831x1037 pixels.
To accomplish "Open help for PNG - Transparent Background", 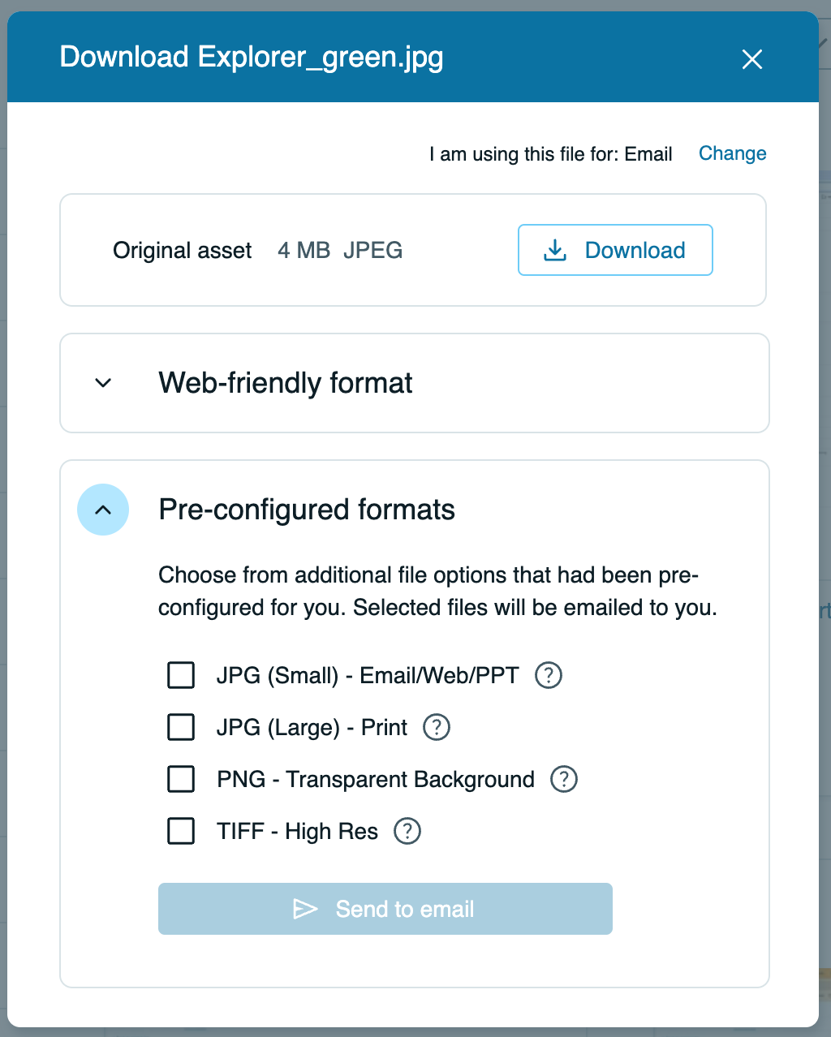I will tap(564, 779).
